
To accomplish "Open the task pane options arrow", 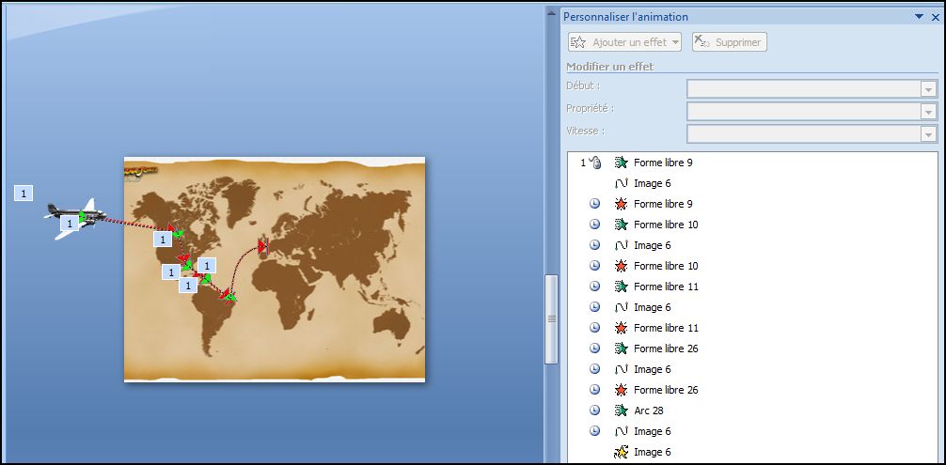I will (919, 17).
